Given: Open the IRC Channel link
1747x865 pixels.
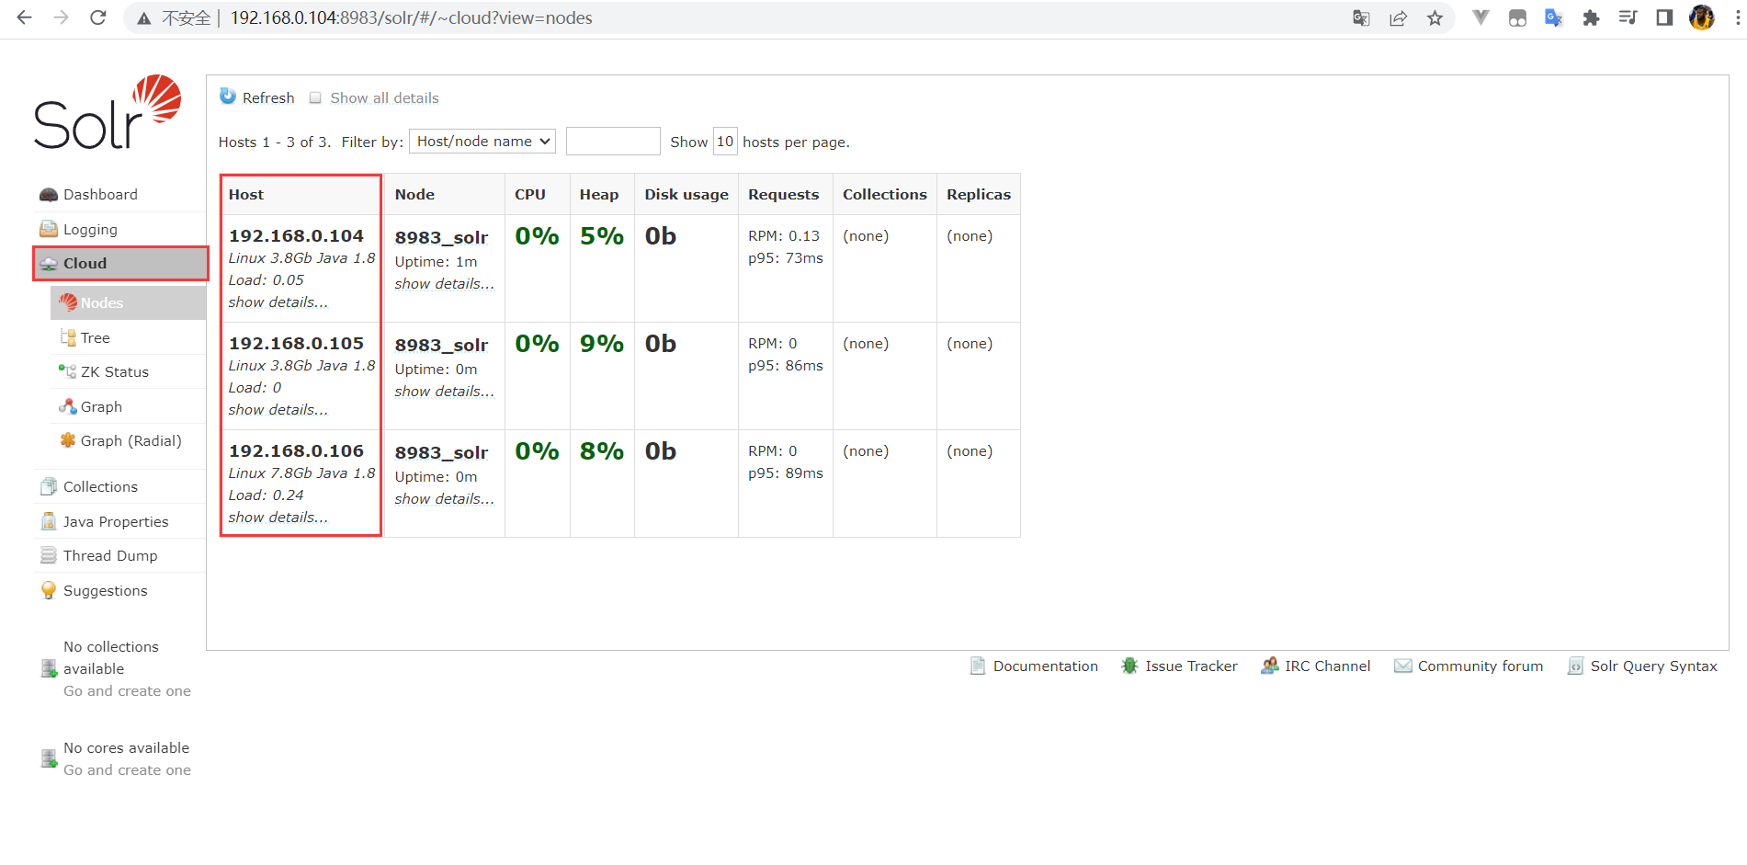Looking at the screenshot, I should pos(1327,666).
